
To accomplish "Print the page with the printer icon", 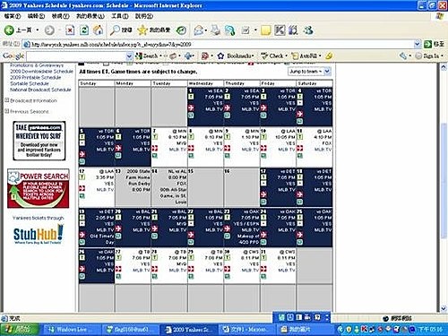I will coord(215,30).
